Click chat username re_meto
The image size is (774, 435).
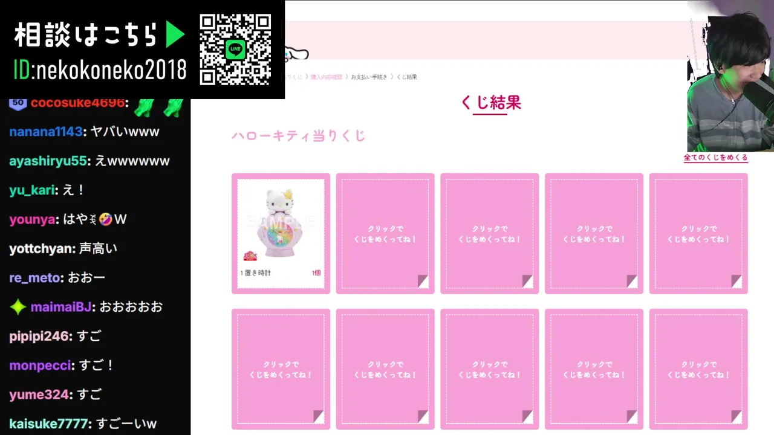[35, 278]
